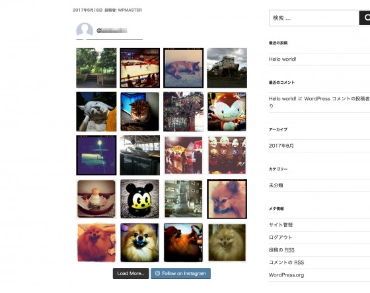Open the 未分類 category link
Image resolution: width=370 pixels, height=293 pixels.
pos(276,185)
